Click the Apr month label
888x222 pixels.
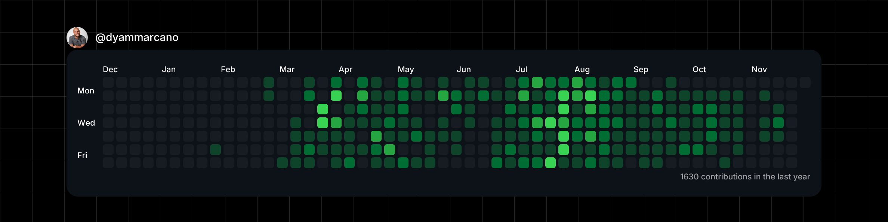click(345, 70)
